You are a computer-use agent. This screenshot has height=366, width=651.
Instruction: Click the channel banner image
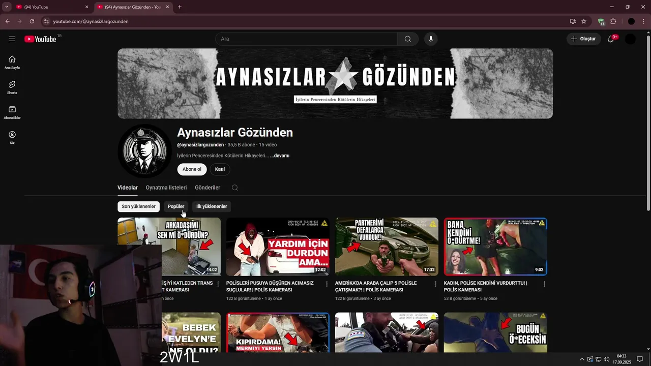tap(335, 83)
